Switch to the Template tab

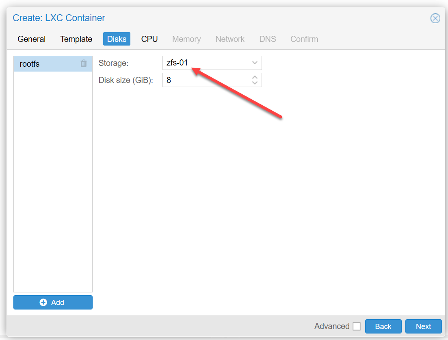[x=76, y=39]
